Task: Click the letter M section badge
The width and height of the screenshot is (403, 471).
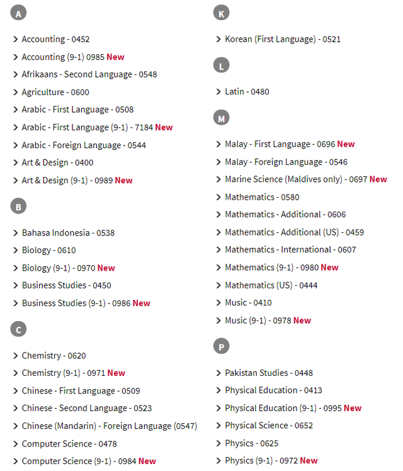Action: click(221, 118)
